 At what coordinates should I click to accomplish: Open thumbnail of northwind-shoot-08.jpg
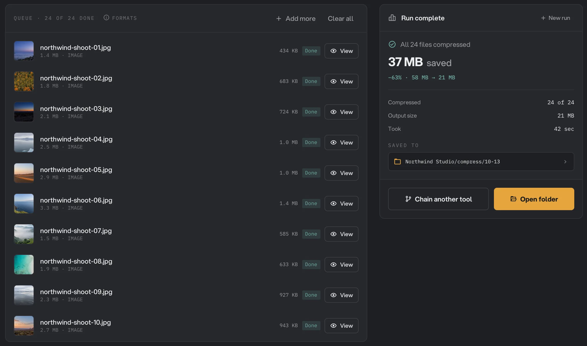(24, 265)
